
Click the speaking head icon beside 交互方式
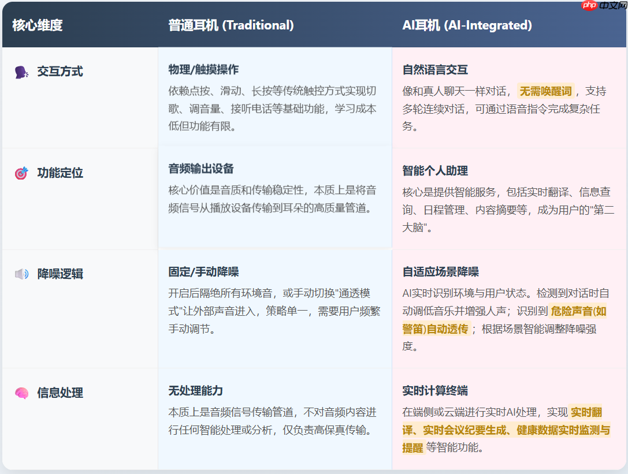(21, 71)
